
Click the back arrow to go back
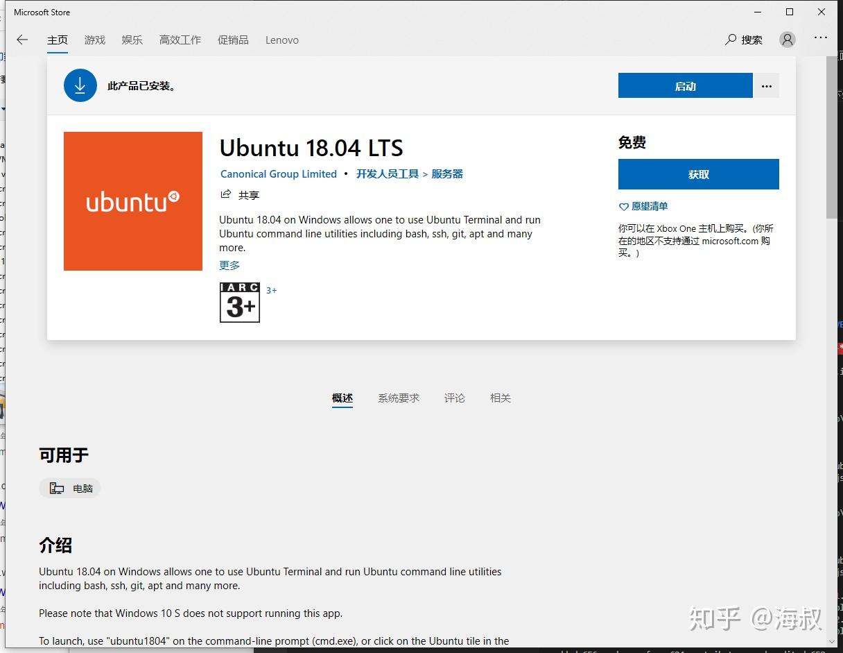pos(21,40)
